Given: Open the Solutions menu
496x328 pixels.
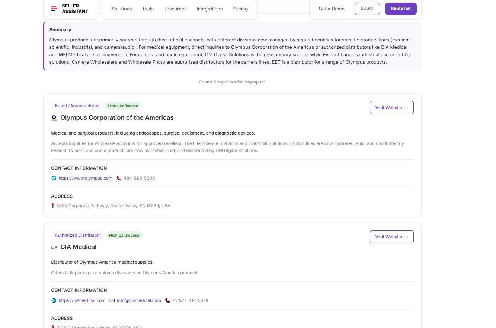Looking at the screenshot, I should pos(122,9).
